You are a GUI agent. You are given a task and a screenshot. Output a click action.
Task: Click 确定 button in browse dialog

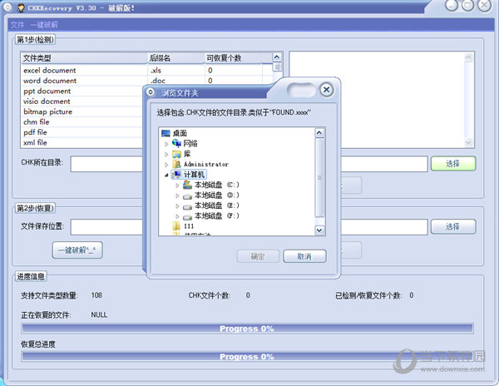[x=258, y=256]
